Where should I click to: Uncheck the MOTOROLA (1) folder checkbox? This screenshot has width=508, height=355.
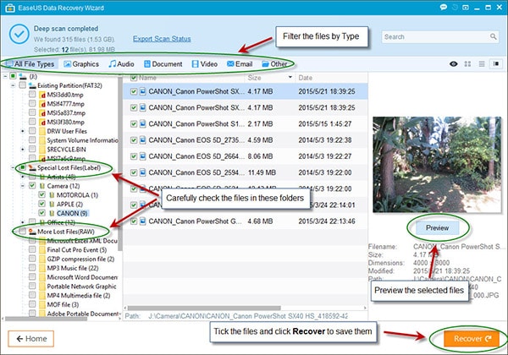[x=41, y=195]
